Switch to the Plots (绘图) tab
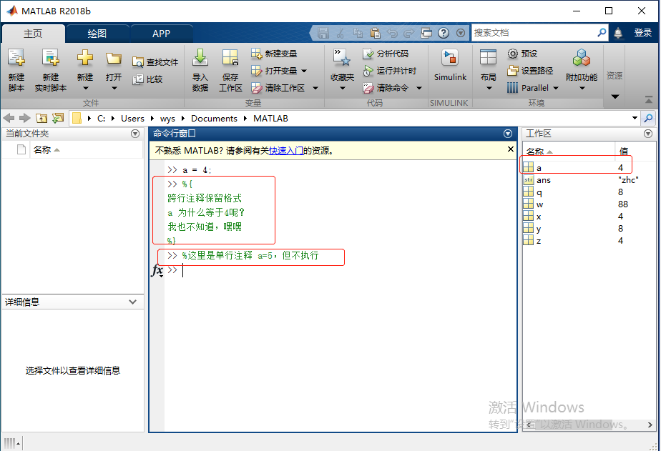The height and width of the screenshot is (451, 661). (x=97, y=34)
